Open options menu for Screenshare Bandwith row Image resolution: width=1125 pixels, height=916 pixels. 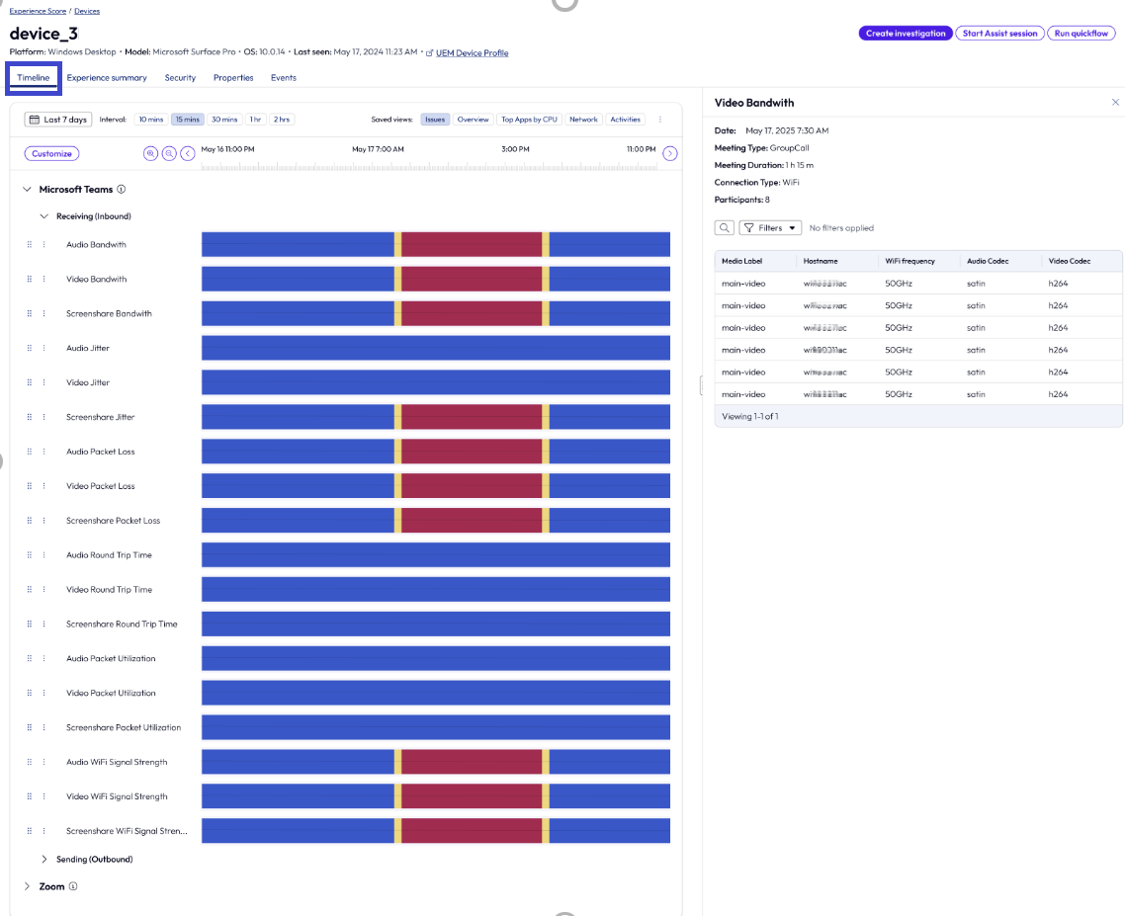43,313
